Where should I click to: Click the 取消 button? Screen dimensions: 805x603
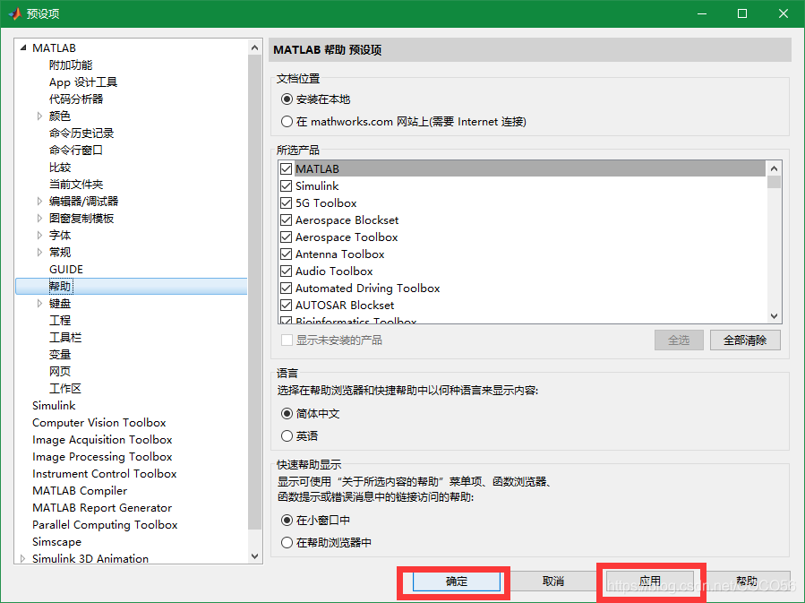552,581
